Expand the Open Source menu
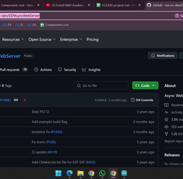Image resolution: width=183 pixels, height=179 pixels. (42, 40)
